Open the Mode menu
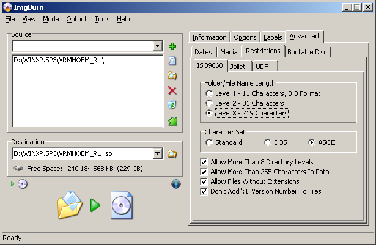 [x=51, y=19]
